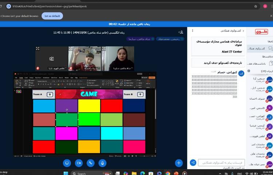Bookmark this page with the star icon

tap(256, 6)
